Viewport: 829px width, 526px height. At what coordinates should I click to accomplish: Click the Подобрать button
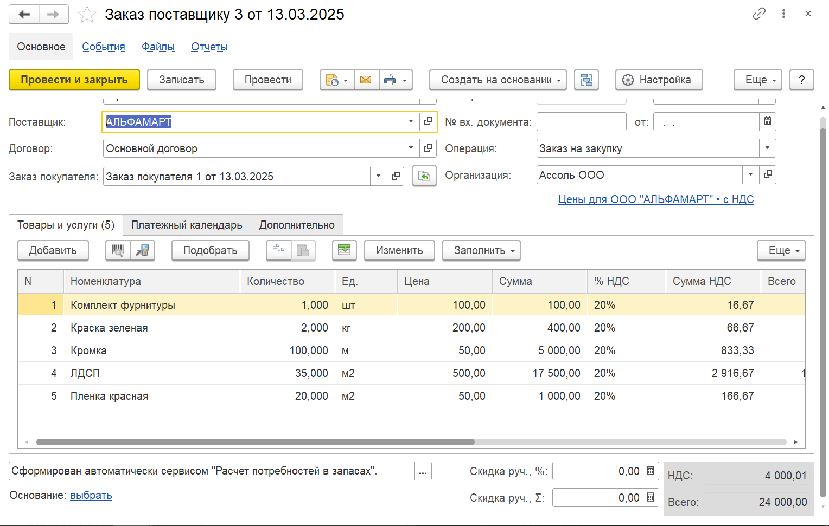(211, 250)
